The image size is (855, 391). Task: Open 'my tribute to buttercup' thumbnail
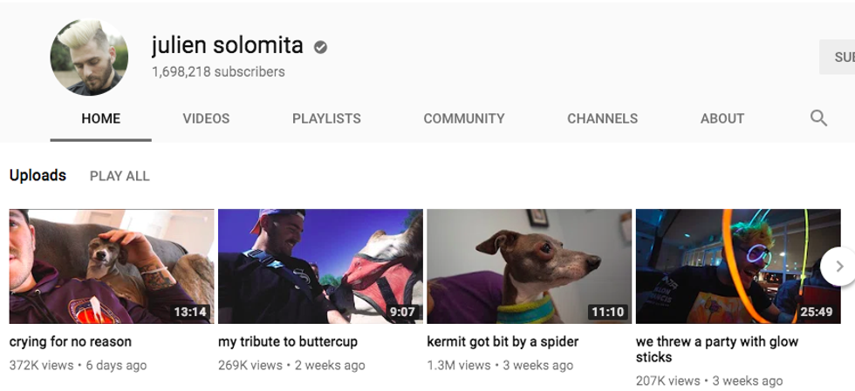pyautogui.click(x=321, y=266)
